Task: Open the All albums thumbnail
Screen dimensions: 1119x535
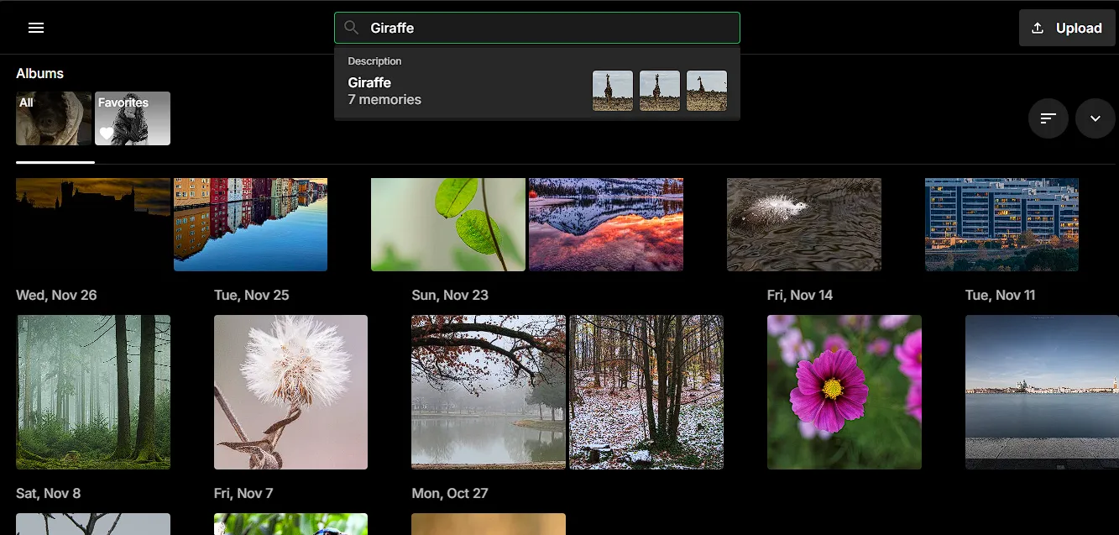Action: (53, 118)
